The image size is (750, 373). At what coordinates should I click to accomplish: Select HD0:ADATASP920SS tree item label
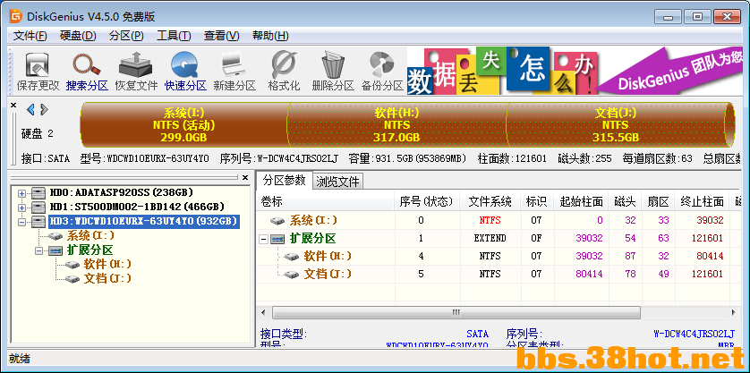pos(122,192)
